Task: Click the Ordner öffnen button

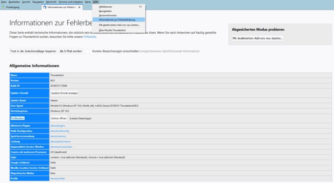Action: [59, 118]
